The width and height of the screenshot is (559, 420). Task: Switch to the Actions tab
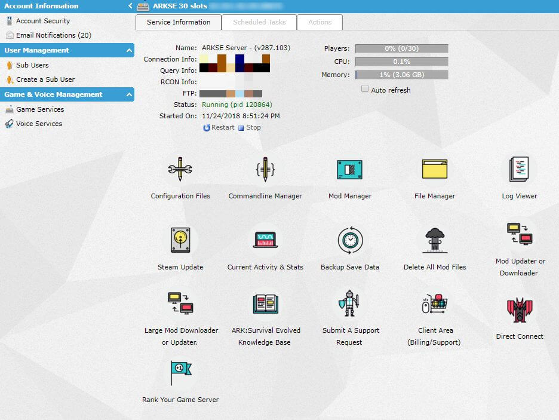click(320, 22)
